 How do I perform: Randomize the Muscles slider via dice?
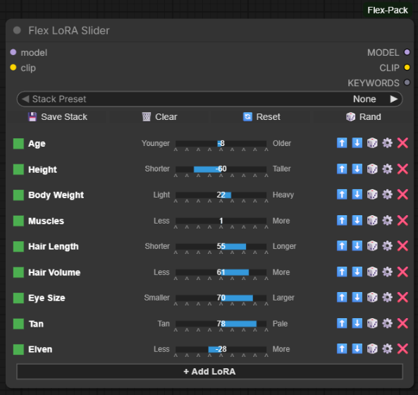click(x=372, y=221)
